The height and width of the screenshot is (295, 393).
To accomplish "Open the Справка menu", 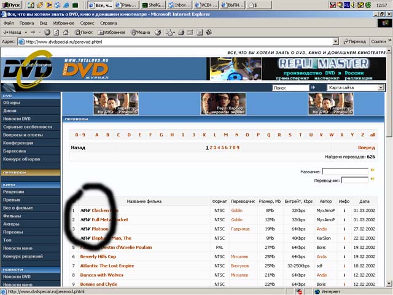I will pos(108,23).
